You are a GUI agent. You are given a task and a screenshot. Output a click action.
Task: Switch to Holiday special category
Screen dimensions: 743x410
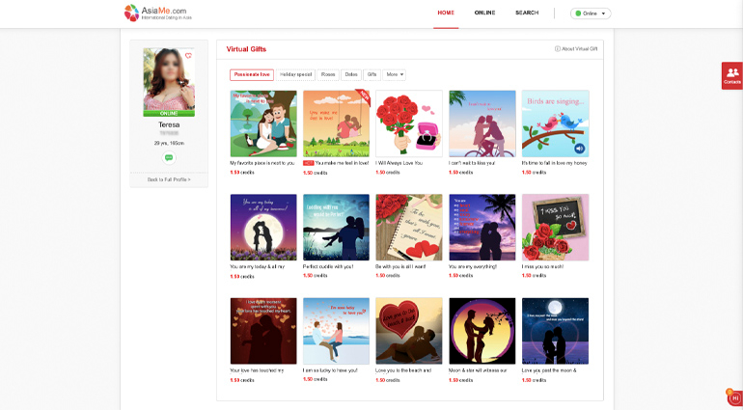[296, 74]
